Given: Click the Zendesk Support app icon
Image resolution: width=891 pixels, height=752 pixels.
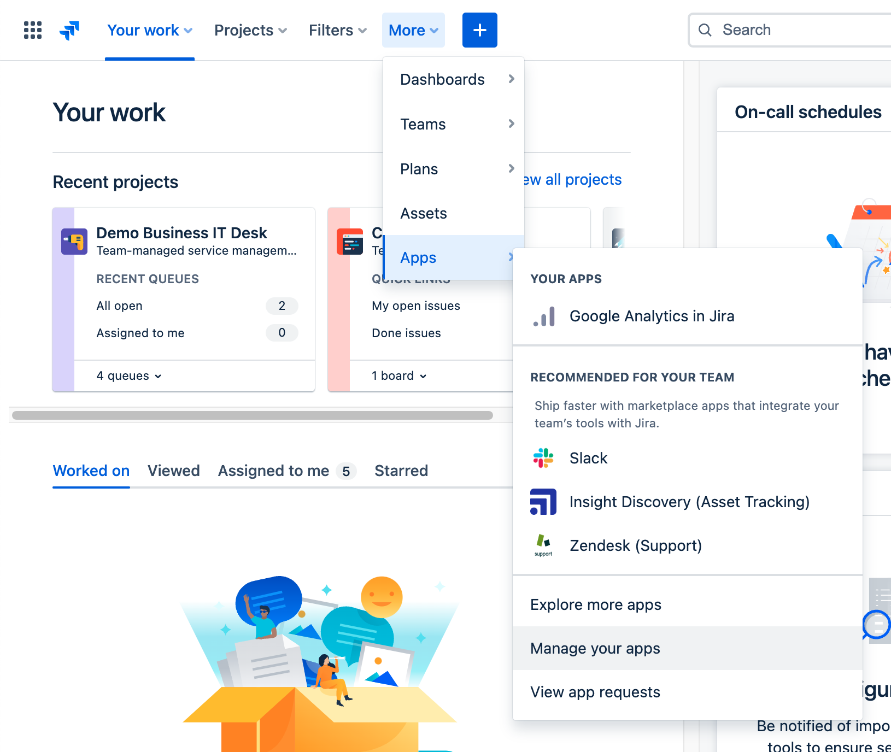Looking at the screenshot, I should [543, 545].
